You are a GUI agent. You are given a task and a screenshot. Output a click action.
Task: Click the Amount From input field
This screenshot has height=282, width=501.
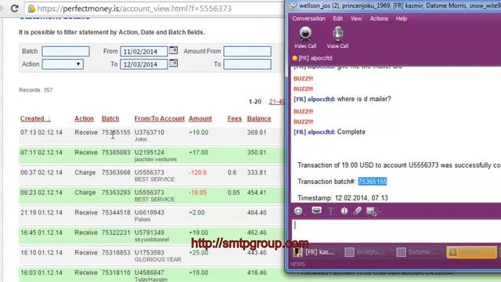247,51
